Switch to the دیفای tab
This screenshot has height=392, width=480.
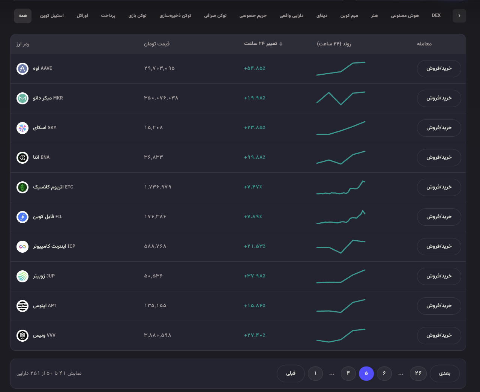click(x=322, y=16)
